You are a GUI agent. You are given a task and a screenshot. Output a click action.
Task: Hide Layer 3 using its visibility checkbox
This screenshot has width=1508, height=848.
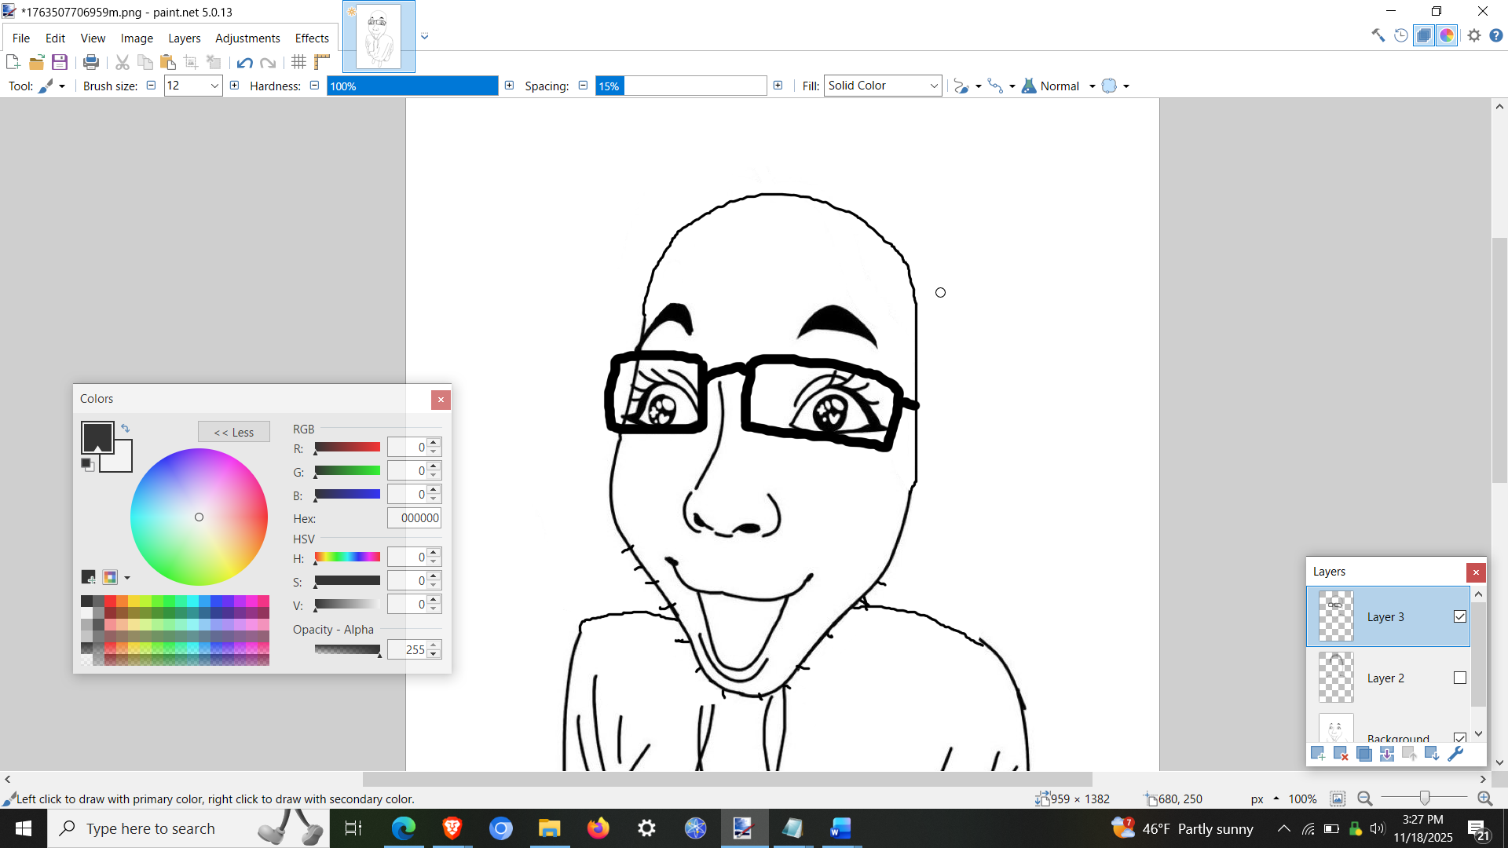(1460, 616)
